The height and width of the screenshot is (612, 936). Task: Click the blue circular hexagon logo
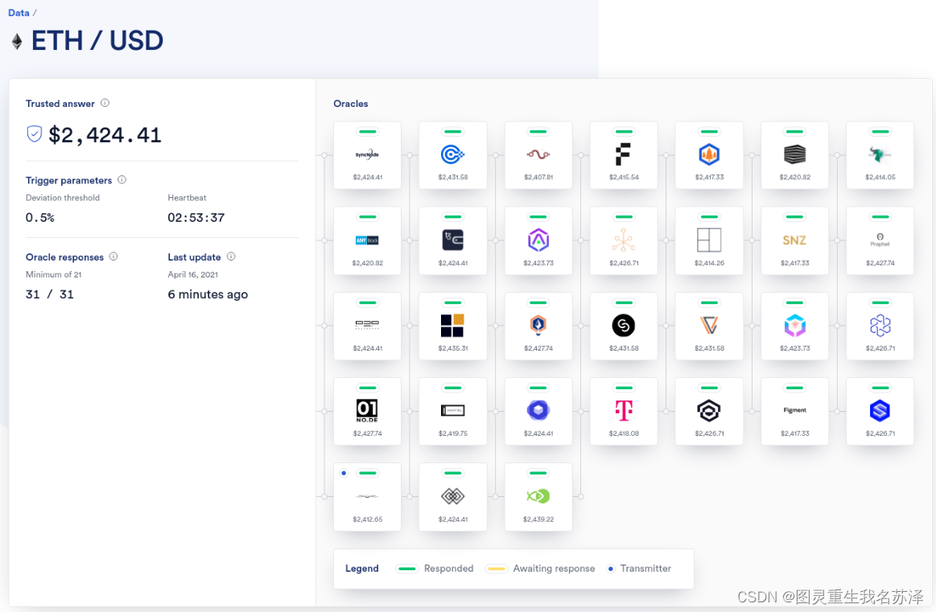[x=538, y=410]
